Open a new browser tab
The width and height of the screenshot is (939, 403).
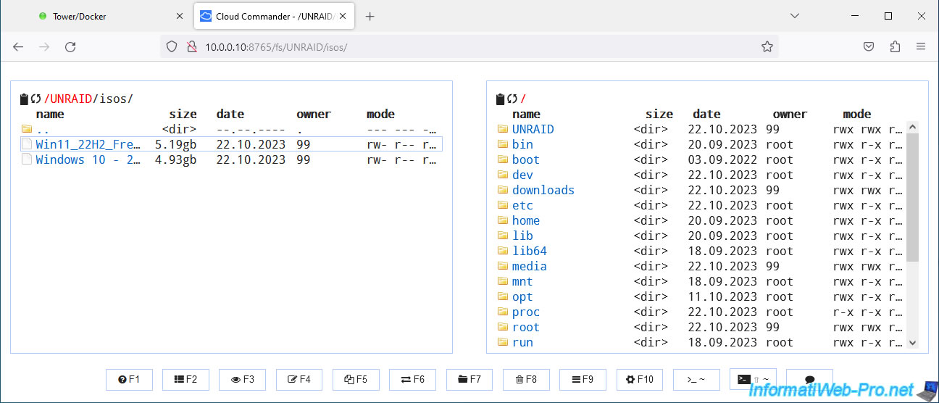[370, 16]
